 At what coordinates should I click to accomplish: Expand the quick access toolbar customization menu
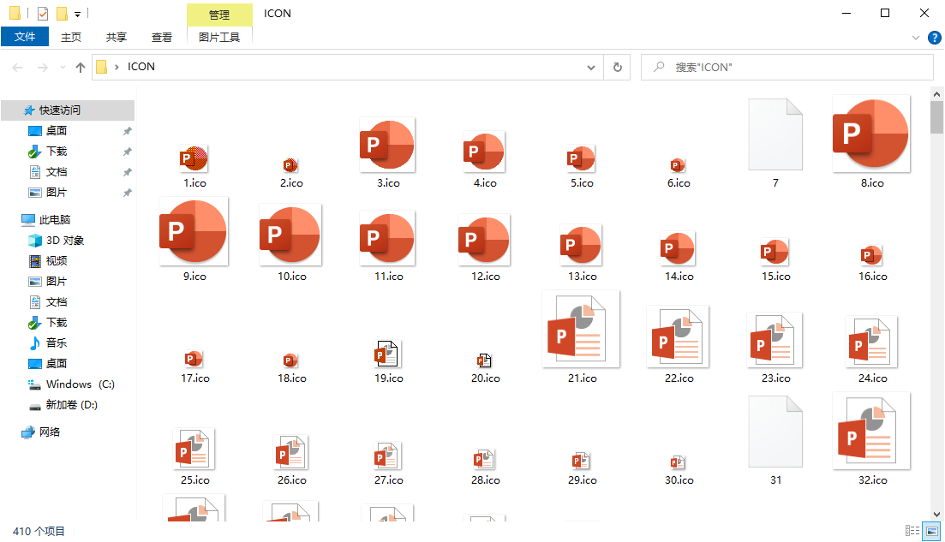tap(77, 14)
